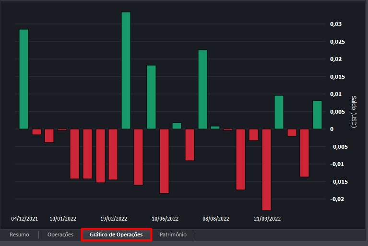368x246 pixels.
Task: Click the first green bar above 04/12/2021
Action: point(24,79)
